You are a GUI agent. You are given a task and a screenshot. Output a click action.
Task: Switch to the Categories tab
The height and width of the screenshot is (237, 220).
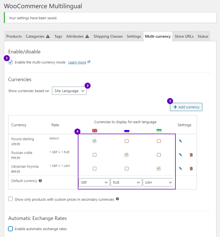click(38, 36)
